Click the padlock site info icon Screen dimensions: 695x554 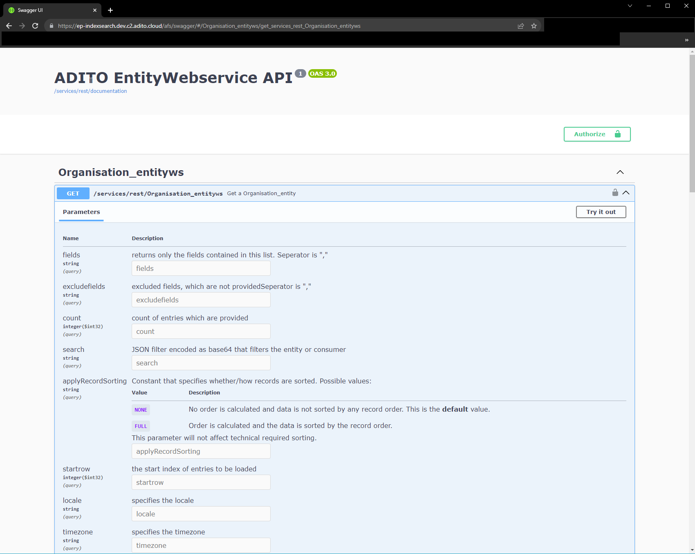pyautogui.click(x=51, y=26)
